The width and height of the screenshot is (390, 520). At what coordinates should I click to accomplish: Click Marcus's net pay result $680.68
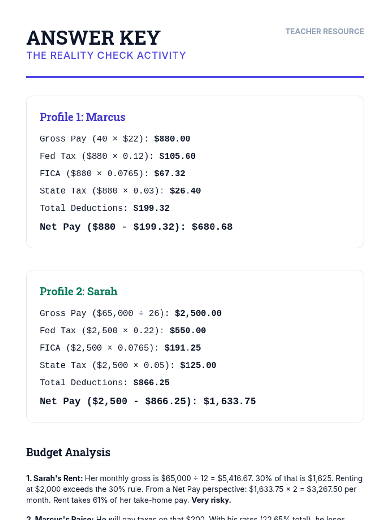point(212,227)
